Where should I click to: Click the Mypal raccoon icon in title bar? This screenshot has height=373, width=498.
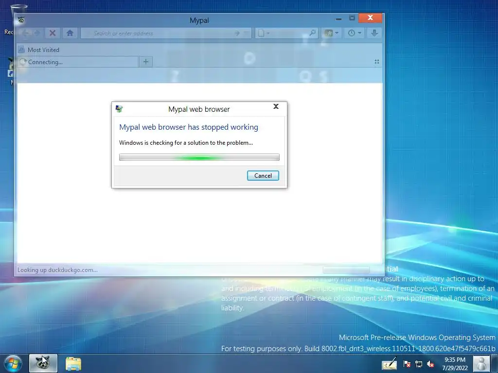pyautogui.click(x=21, y=20)
